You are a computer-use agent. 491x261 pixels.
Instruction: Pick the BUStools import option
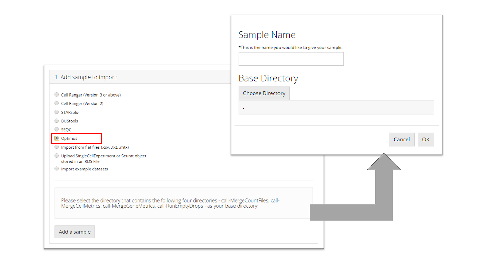click(57, 121)
